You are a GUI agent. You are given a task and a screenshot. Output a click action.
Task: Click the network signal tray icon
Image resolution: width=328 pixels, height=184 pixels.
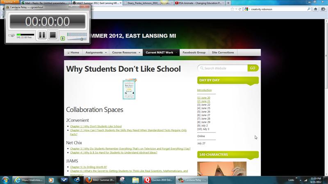(305, 180)
